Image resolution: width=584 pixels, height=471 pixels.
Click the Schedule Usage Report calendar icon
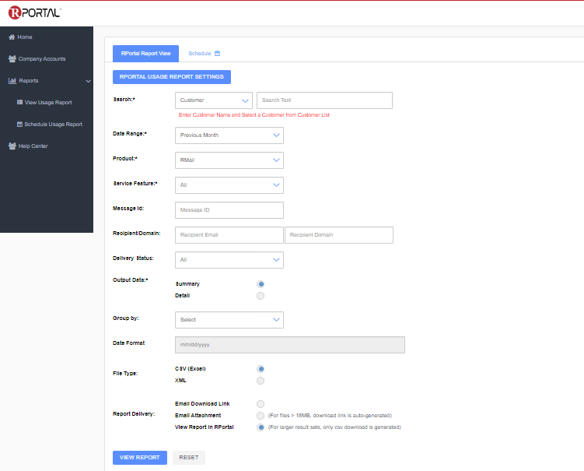[19, 125]
